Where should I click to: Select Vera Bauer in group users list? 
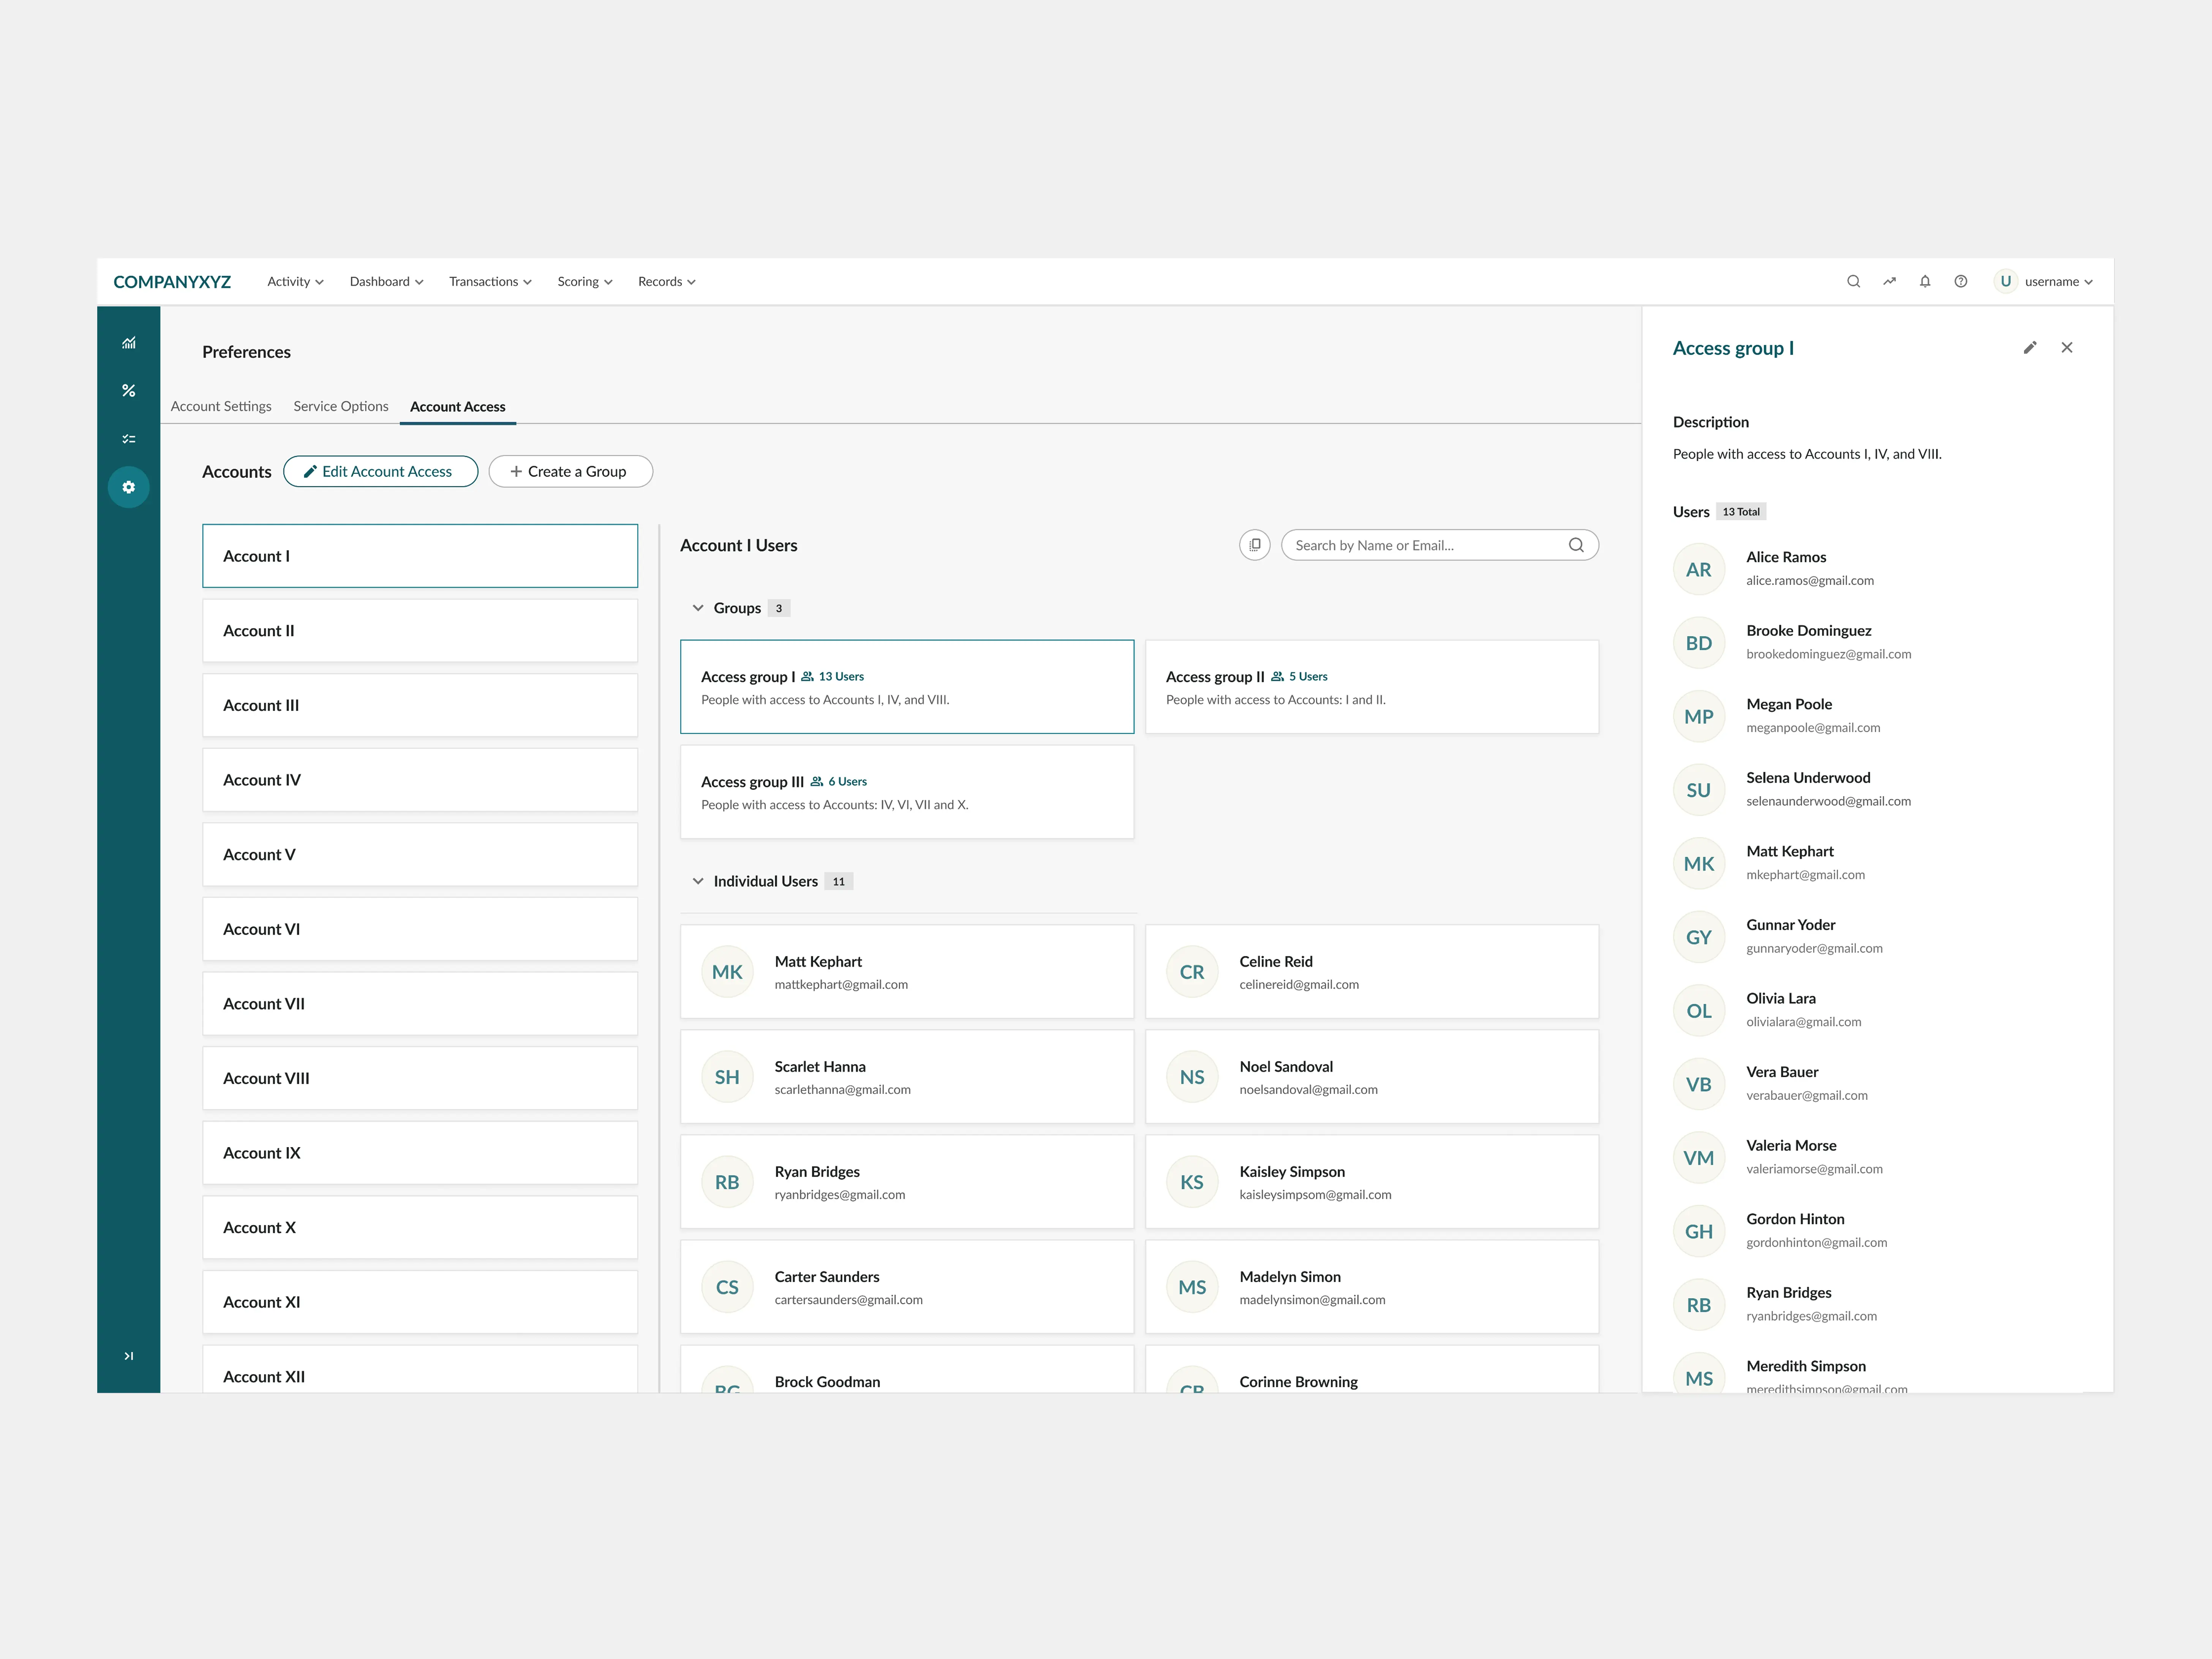(x=1877, y=1084)
